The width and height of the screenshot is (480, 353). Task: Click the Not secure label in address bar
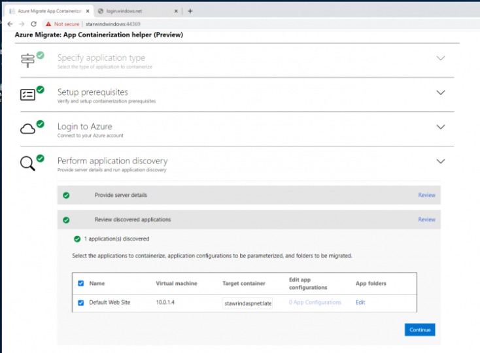[67, 24]
